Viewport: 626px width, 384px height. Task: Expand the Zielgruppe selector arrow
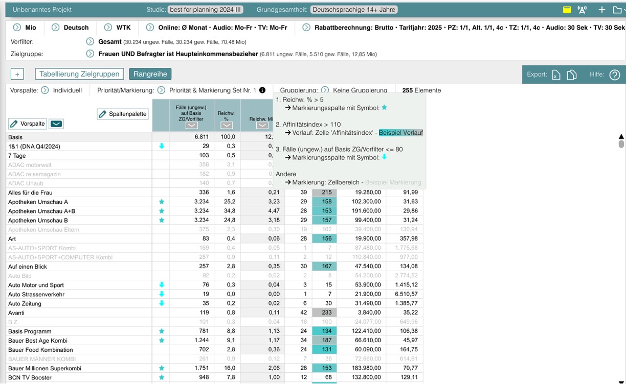[90, 54]
